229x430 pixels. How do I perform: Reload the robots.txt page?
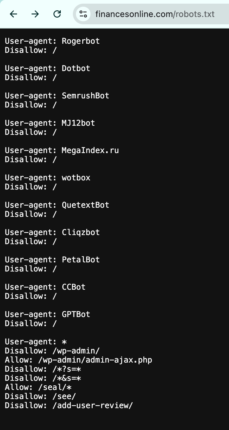[57, 14]
